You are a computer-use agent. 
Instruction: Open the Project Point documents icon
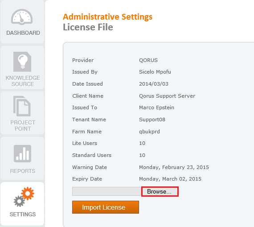click(x=22, y=106)
